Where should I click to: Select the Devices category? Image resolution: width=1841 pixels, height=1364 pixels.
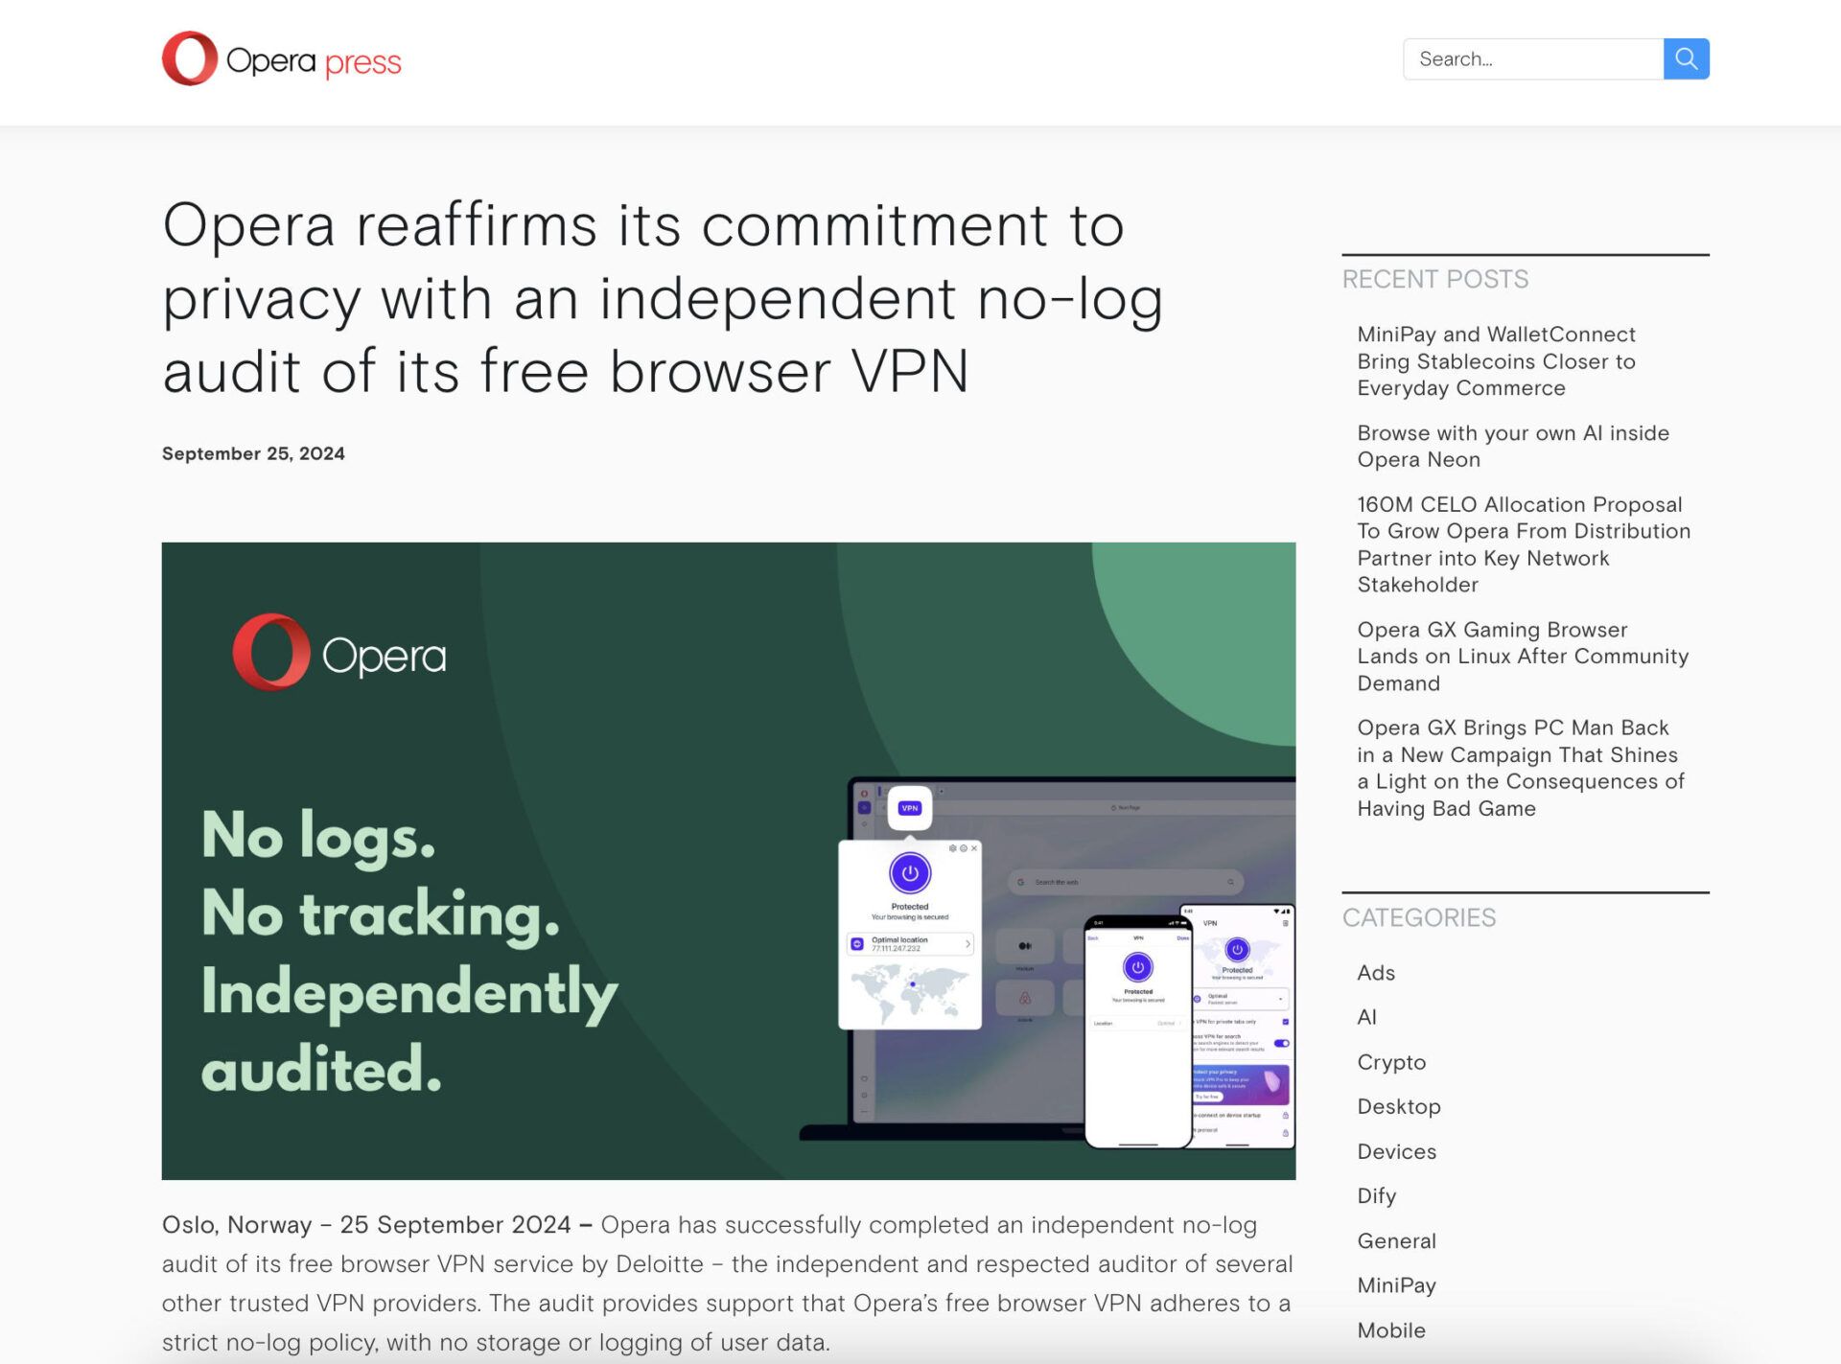(x=1397, y=1151)
